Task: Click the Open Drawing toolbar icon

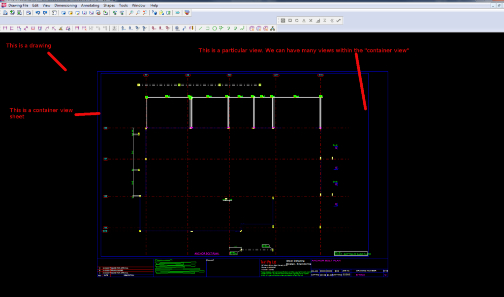Action: pos(11,13)
